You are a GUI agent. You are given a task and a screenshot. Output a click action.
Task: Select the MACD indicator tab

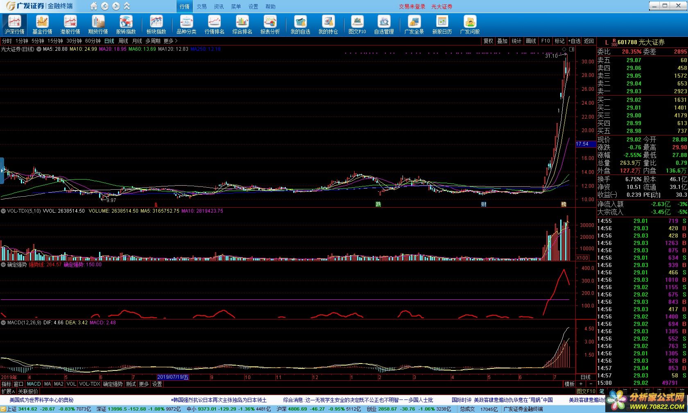(x=34, y=384)
